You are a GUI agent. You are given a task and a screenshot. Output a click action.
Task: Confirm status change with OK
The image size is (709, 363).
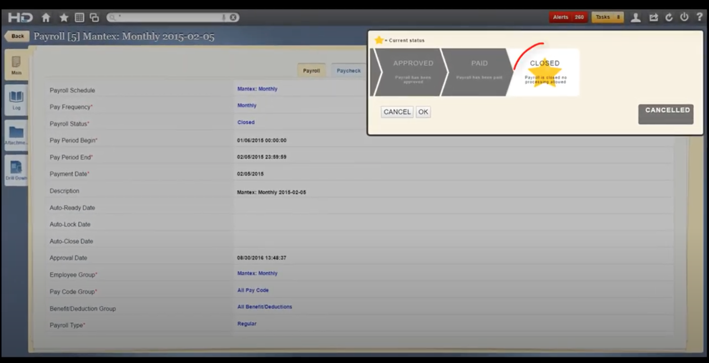pos(423,112)
